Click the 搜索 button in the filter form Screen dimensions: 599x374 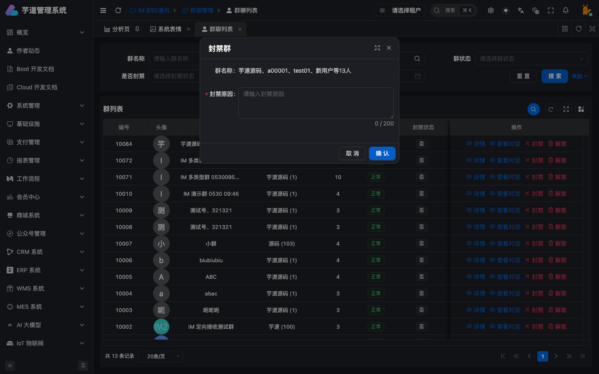pos(555,76)
